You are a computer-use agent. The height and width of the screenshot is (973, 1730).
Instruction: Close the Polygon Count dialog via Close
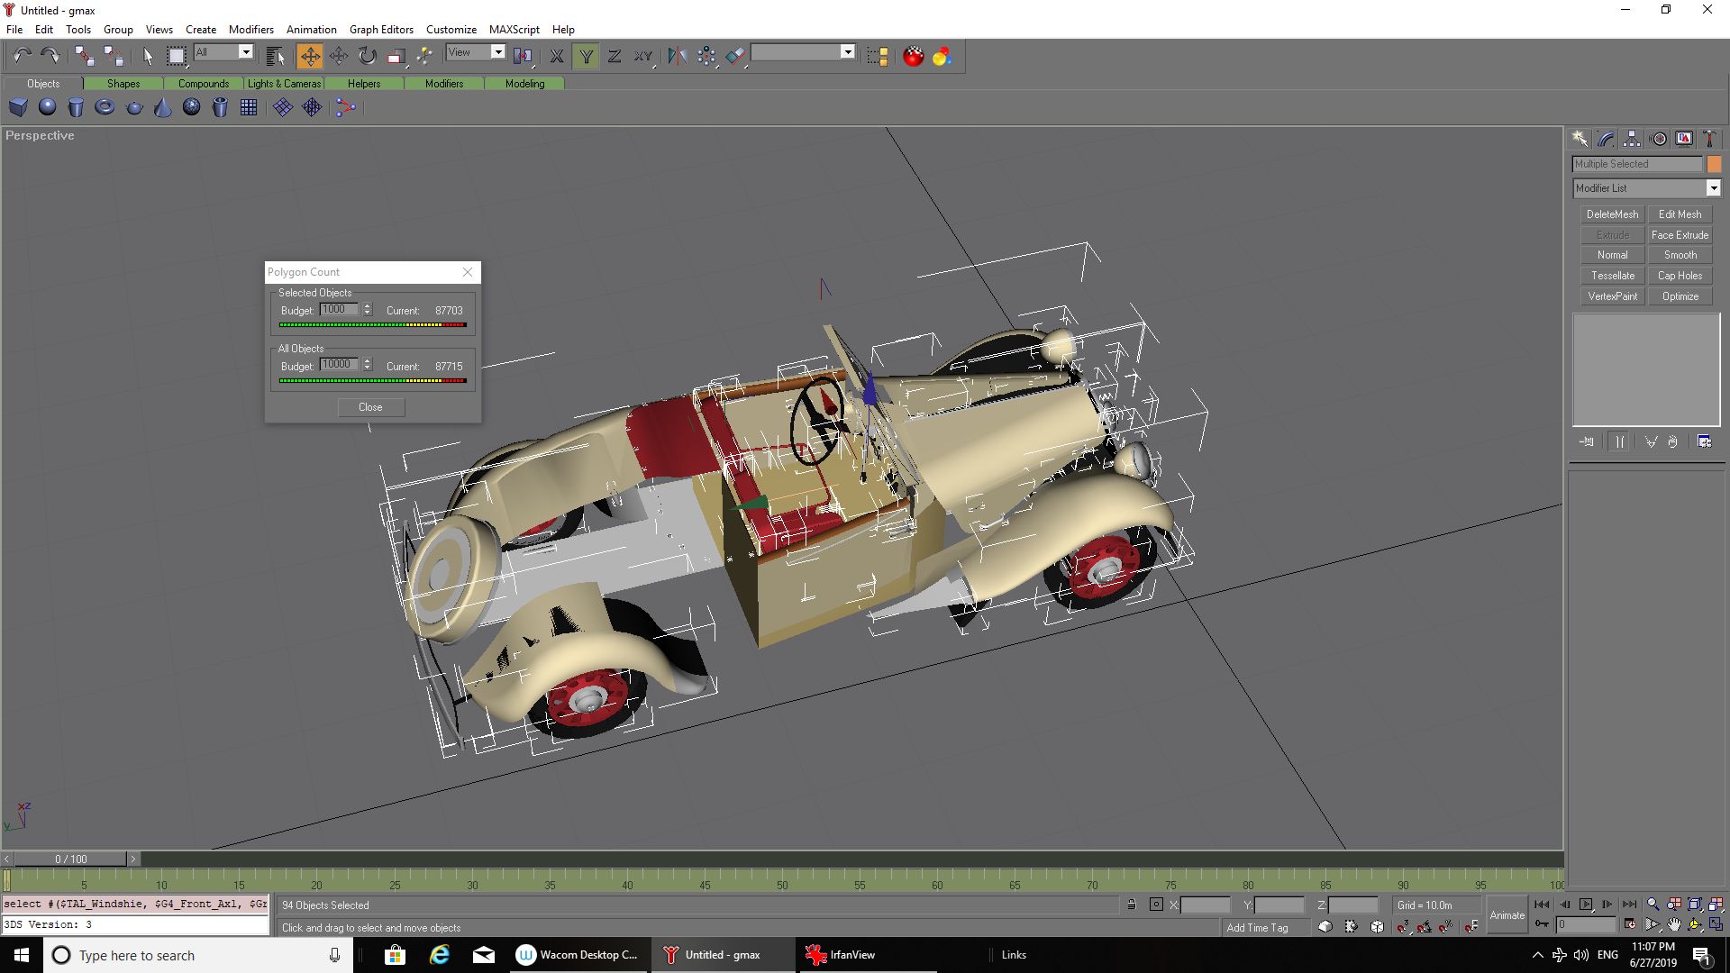click(370, 407)
